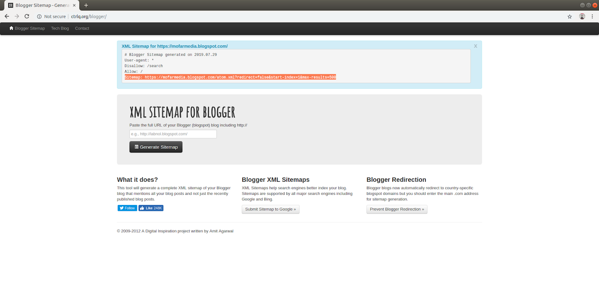Viewport: 599px width, 308px height.
Task: Click the '# Blogger Sitemap generated on' line
Action: (x=171, y=55)
